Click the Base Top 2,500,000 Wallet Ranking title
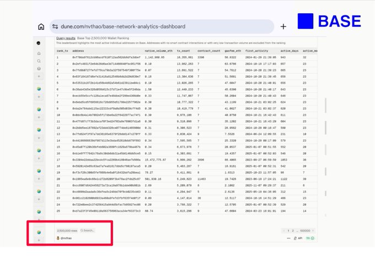The width and height of the screenshot is (375, 261). (103, 38)
